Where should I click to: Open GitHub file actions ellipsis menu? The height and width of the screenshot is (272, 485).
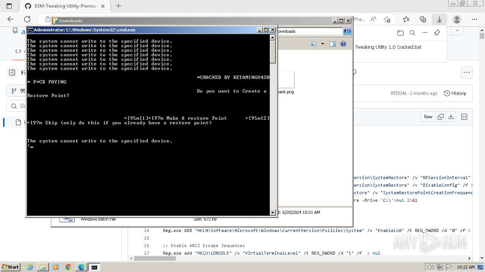click(466, 73)
